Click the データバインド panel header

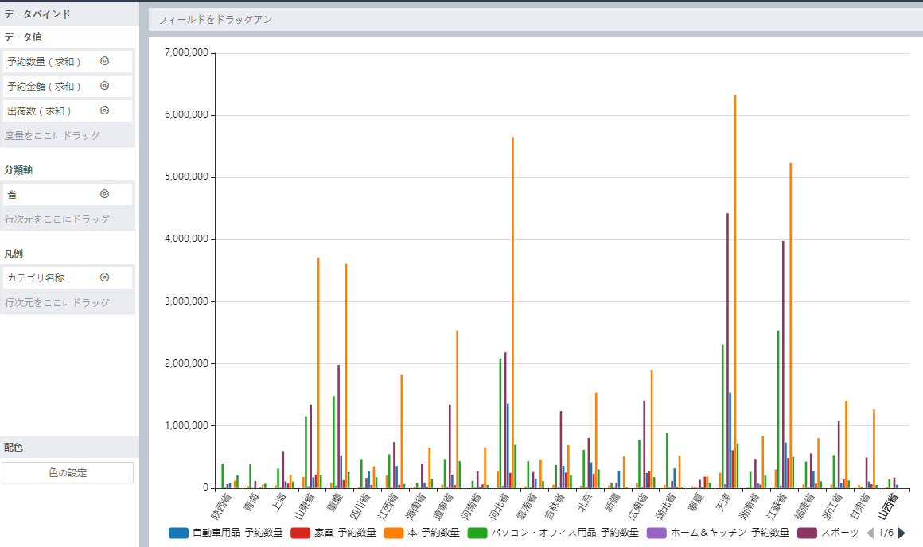click(x=69, y=14)
